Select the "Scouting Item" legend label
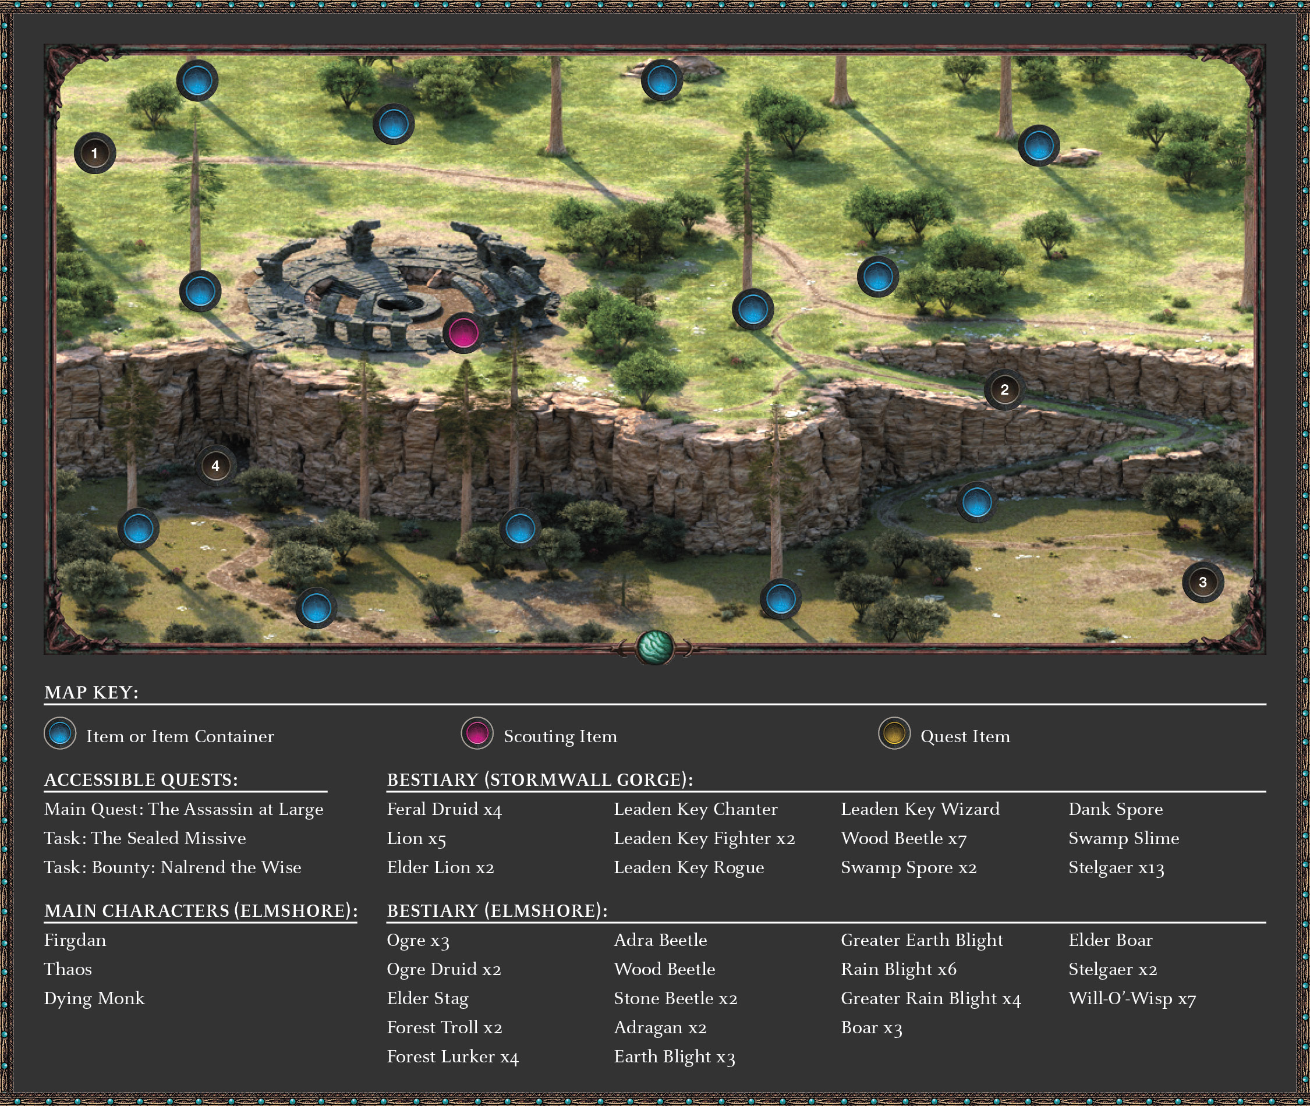Screen dimensions: 1310x1106 561,736
